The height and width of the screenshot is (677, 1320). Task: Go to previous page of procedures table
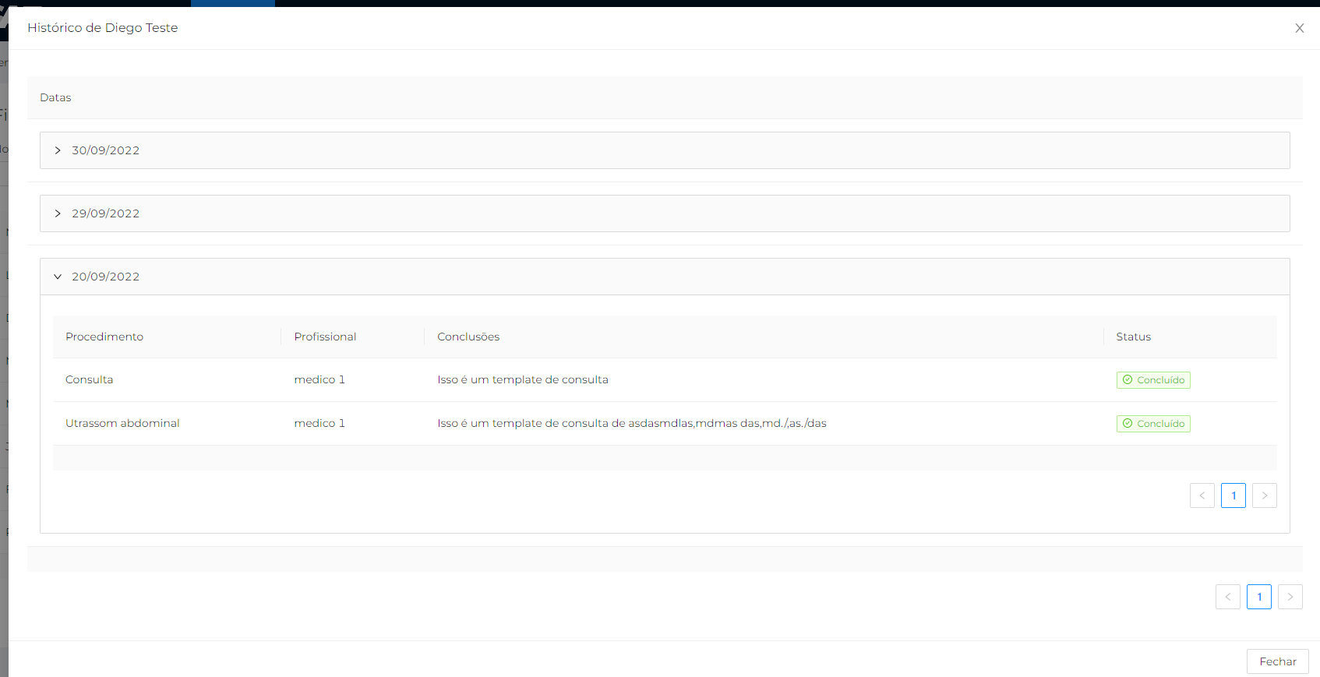coord(1202,495)
